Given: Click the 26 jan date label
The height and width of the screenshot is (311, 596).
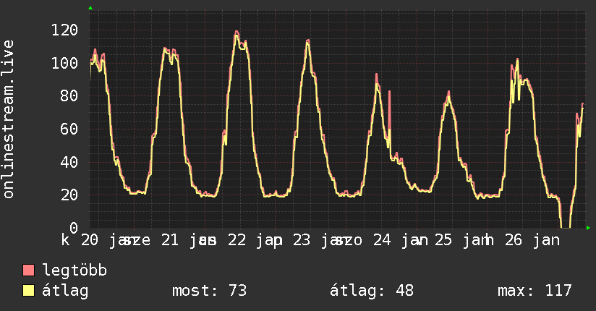Looking at the screenshot, I should (x=532, y=240).
